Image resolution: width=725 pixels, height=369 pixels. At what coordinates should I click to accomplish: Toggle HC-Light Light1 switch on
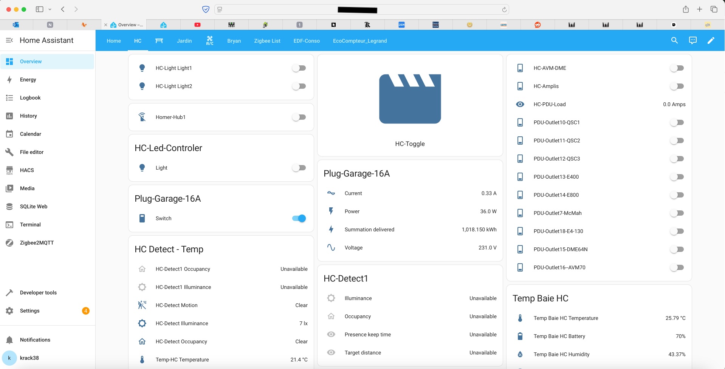pos(299,68)
